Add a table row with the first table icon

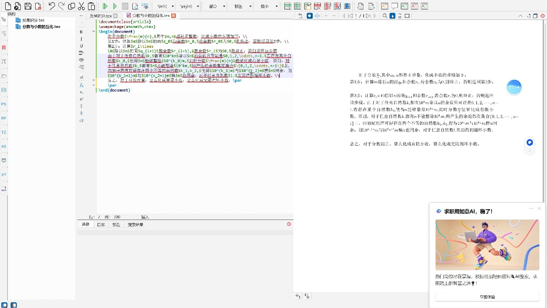coord(288,6)
